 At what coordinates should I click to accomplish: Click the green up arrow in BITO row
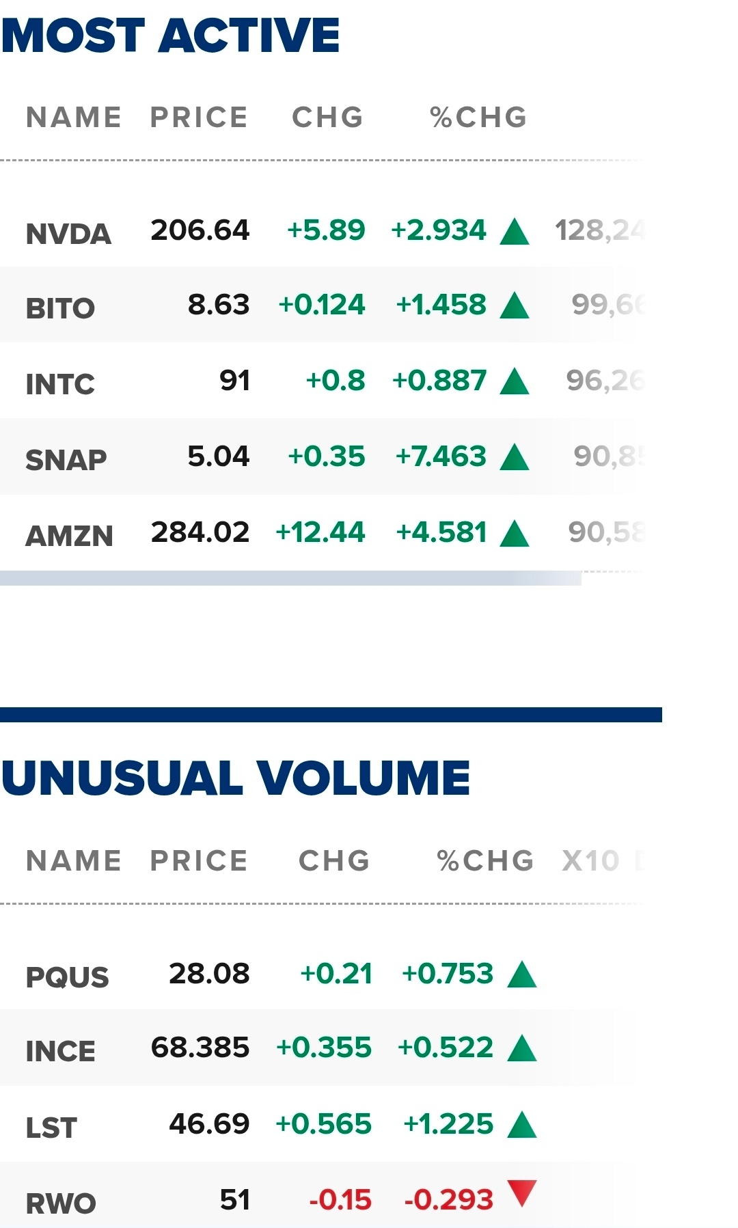tap(515, 305)
